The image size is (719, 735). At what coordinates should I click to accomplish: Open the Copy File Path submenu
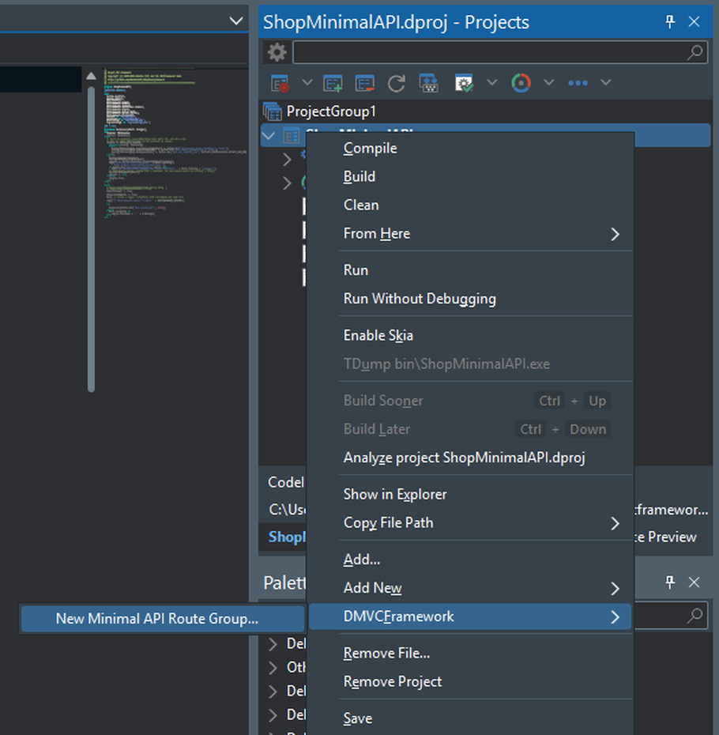pos(470,522)
